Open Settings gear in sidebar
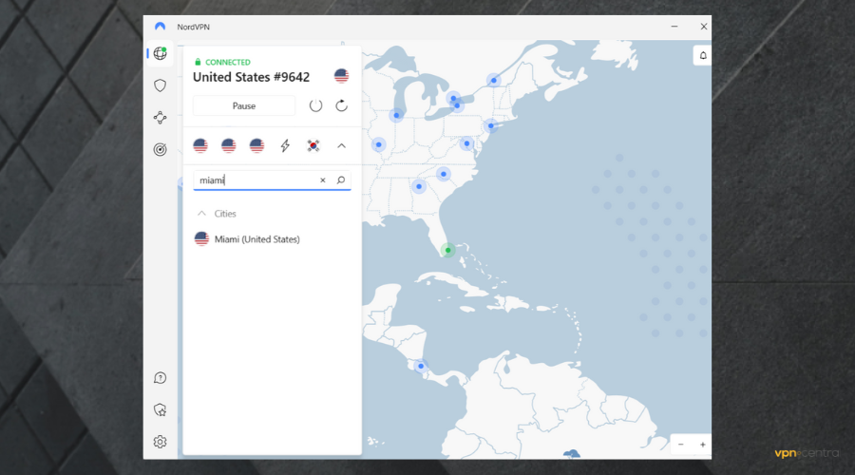Screen dimensions: 855x475 (x=160, y=442)
